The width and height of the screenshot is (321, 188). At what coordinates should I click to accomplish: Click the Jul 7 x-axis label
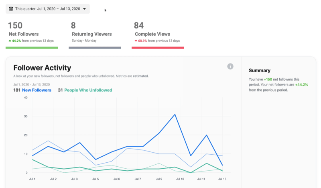pyautogui.click(x=138, y=179)
